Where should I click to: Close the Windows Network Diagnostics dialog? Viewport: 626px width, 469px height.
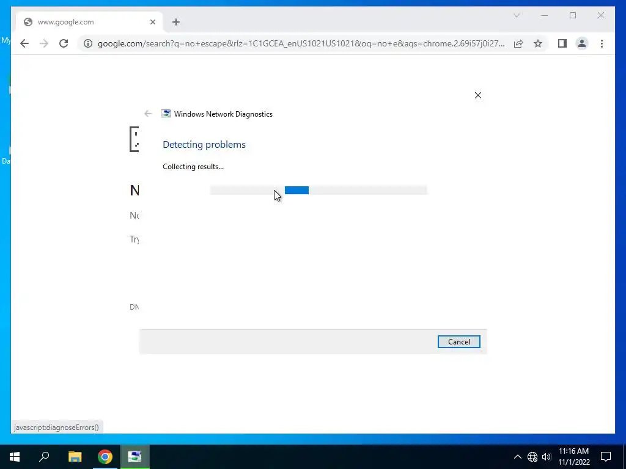click(478, 95)
